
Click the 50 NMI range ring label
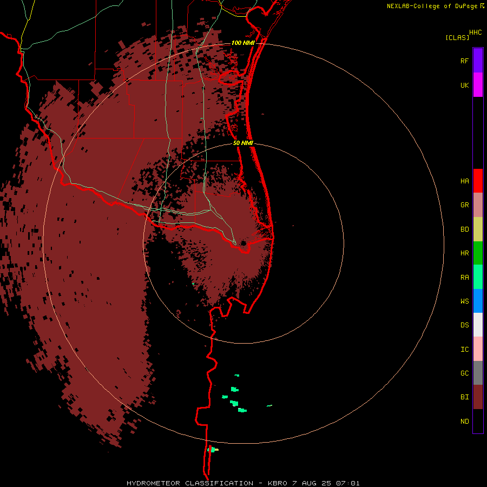[x=243, y=143]
